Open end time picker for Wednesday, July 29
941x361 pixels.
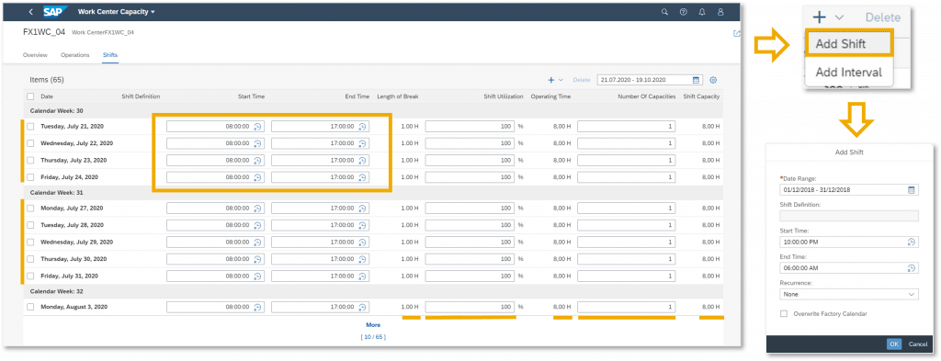(x=362, y=242)
